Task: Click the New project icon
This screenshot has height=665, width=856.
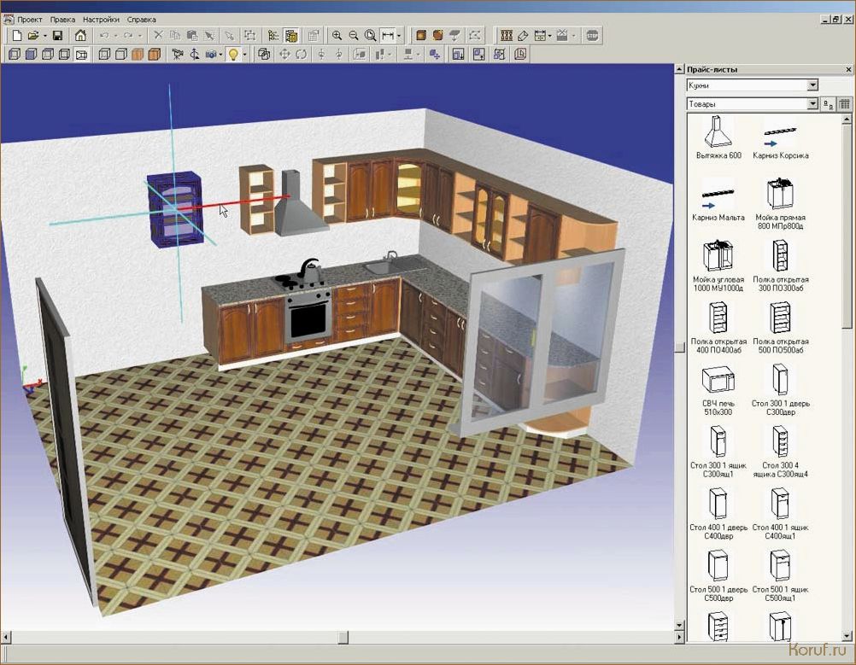Action: tap(16, 36)
